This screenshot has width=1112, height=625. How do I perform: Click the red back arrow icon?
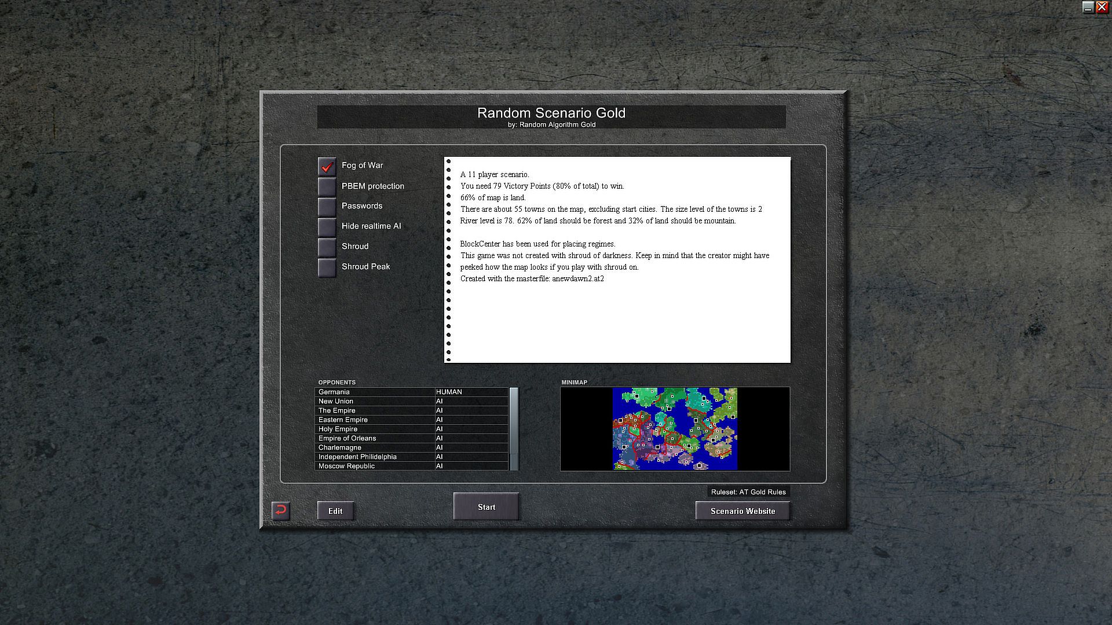point(280,510)
